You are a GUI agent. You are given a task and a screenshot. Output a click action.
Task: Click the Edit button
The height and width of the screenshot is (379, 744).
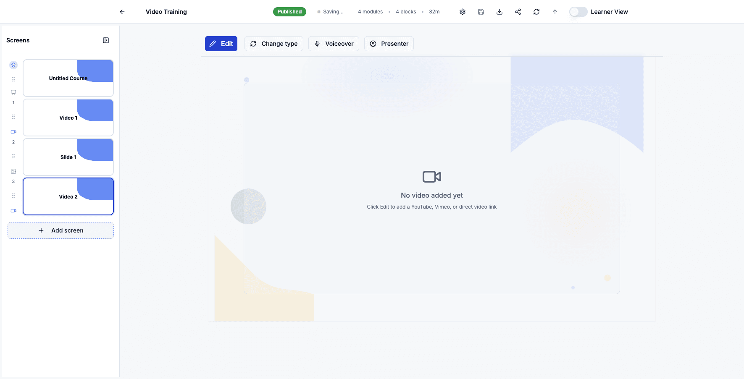coord(221,44)
